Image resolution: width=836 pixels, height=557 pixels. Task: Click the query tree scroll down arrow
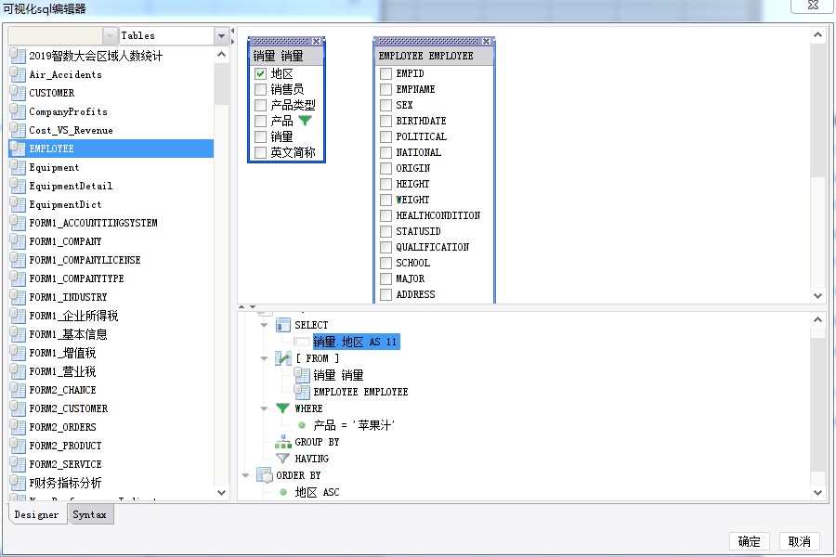click(817, 493)
